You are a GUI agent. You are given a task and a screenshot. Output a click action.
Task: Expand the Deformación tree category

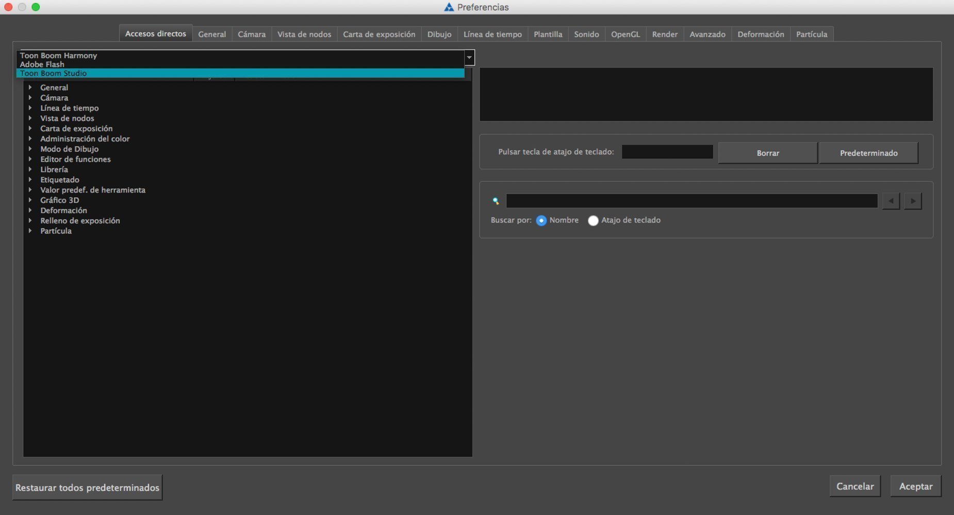point(30,211)
